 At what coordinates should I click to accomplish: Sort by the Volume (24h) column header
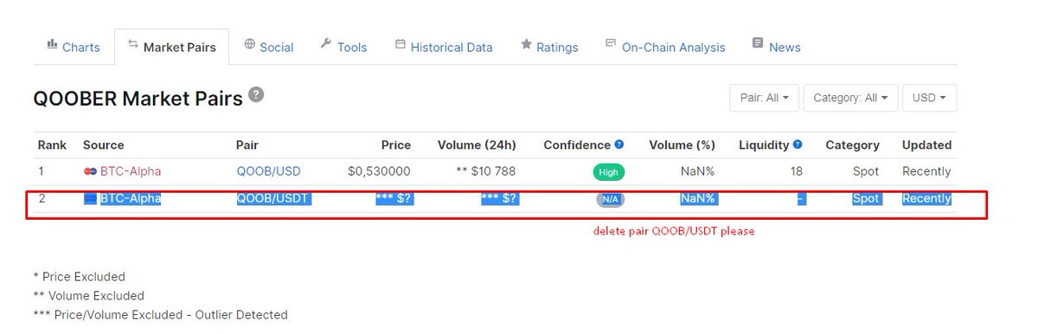click(x=477, y=145)
